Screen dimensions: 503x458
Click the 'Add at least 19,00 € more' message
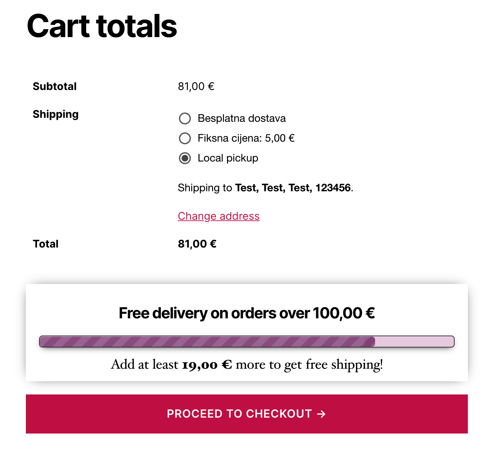pos(247,364)
